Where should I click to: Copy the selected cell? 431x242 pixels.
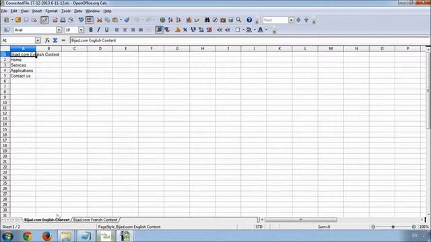tap(108, 20)
